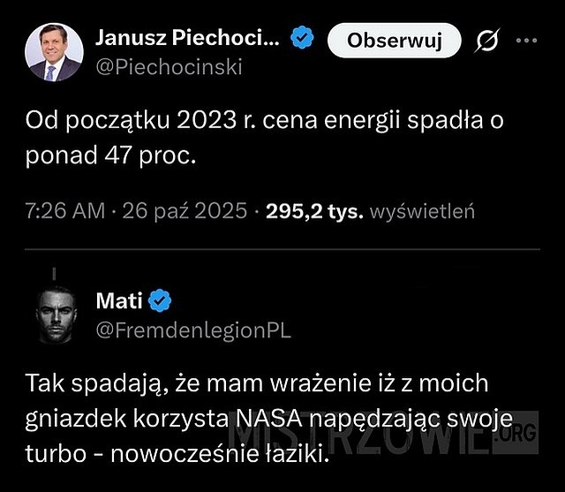Click the 7:26 AM timestamp

click(x=66, y=212)
